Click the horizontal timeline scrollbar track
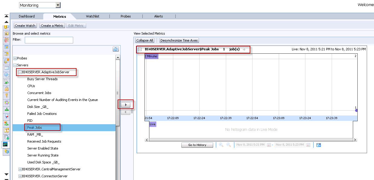374x180 pixels. tap(251, 140)
